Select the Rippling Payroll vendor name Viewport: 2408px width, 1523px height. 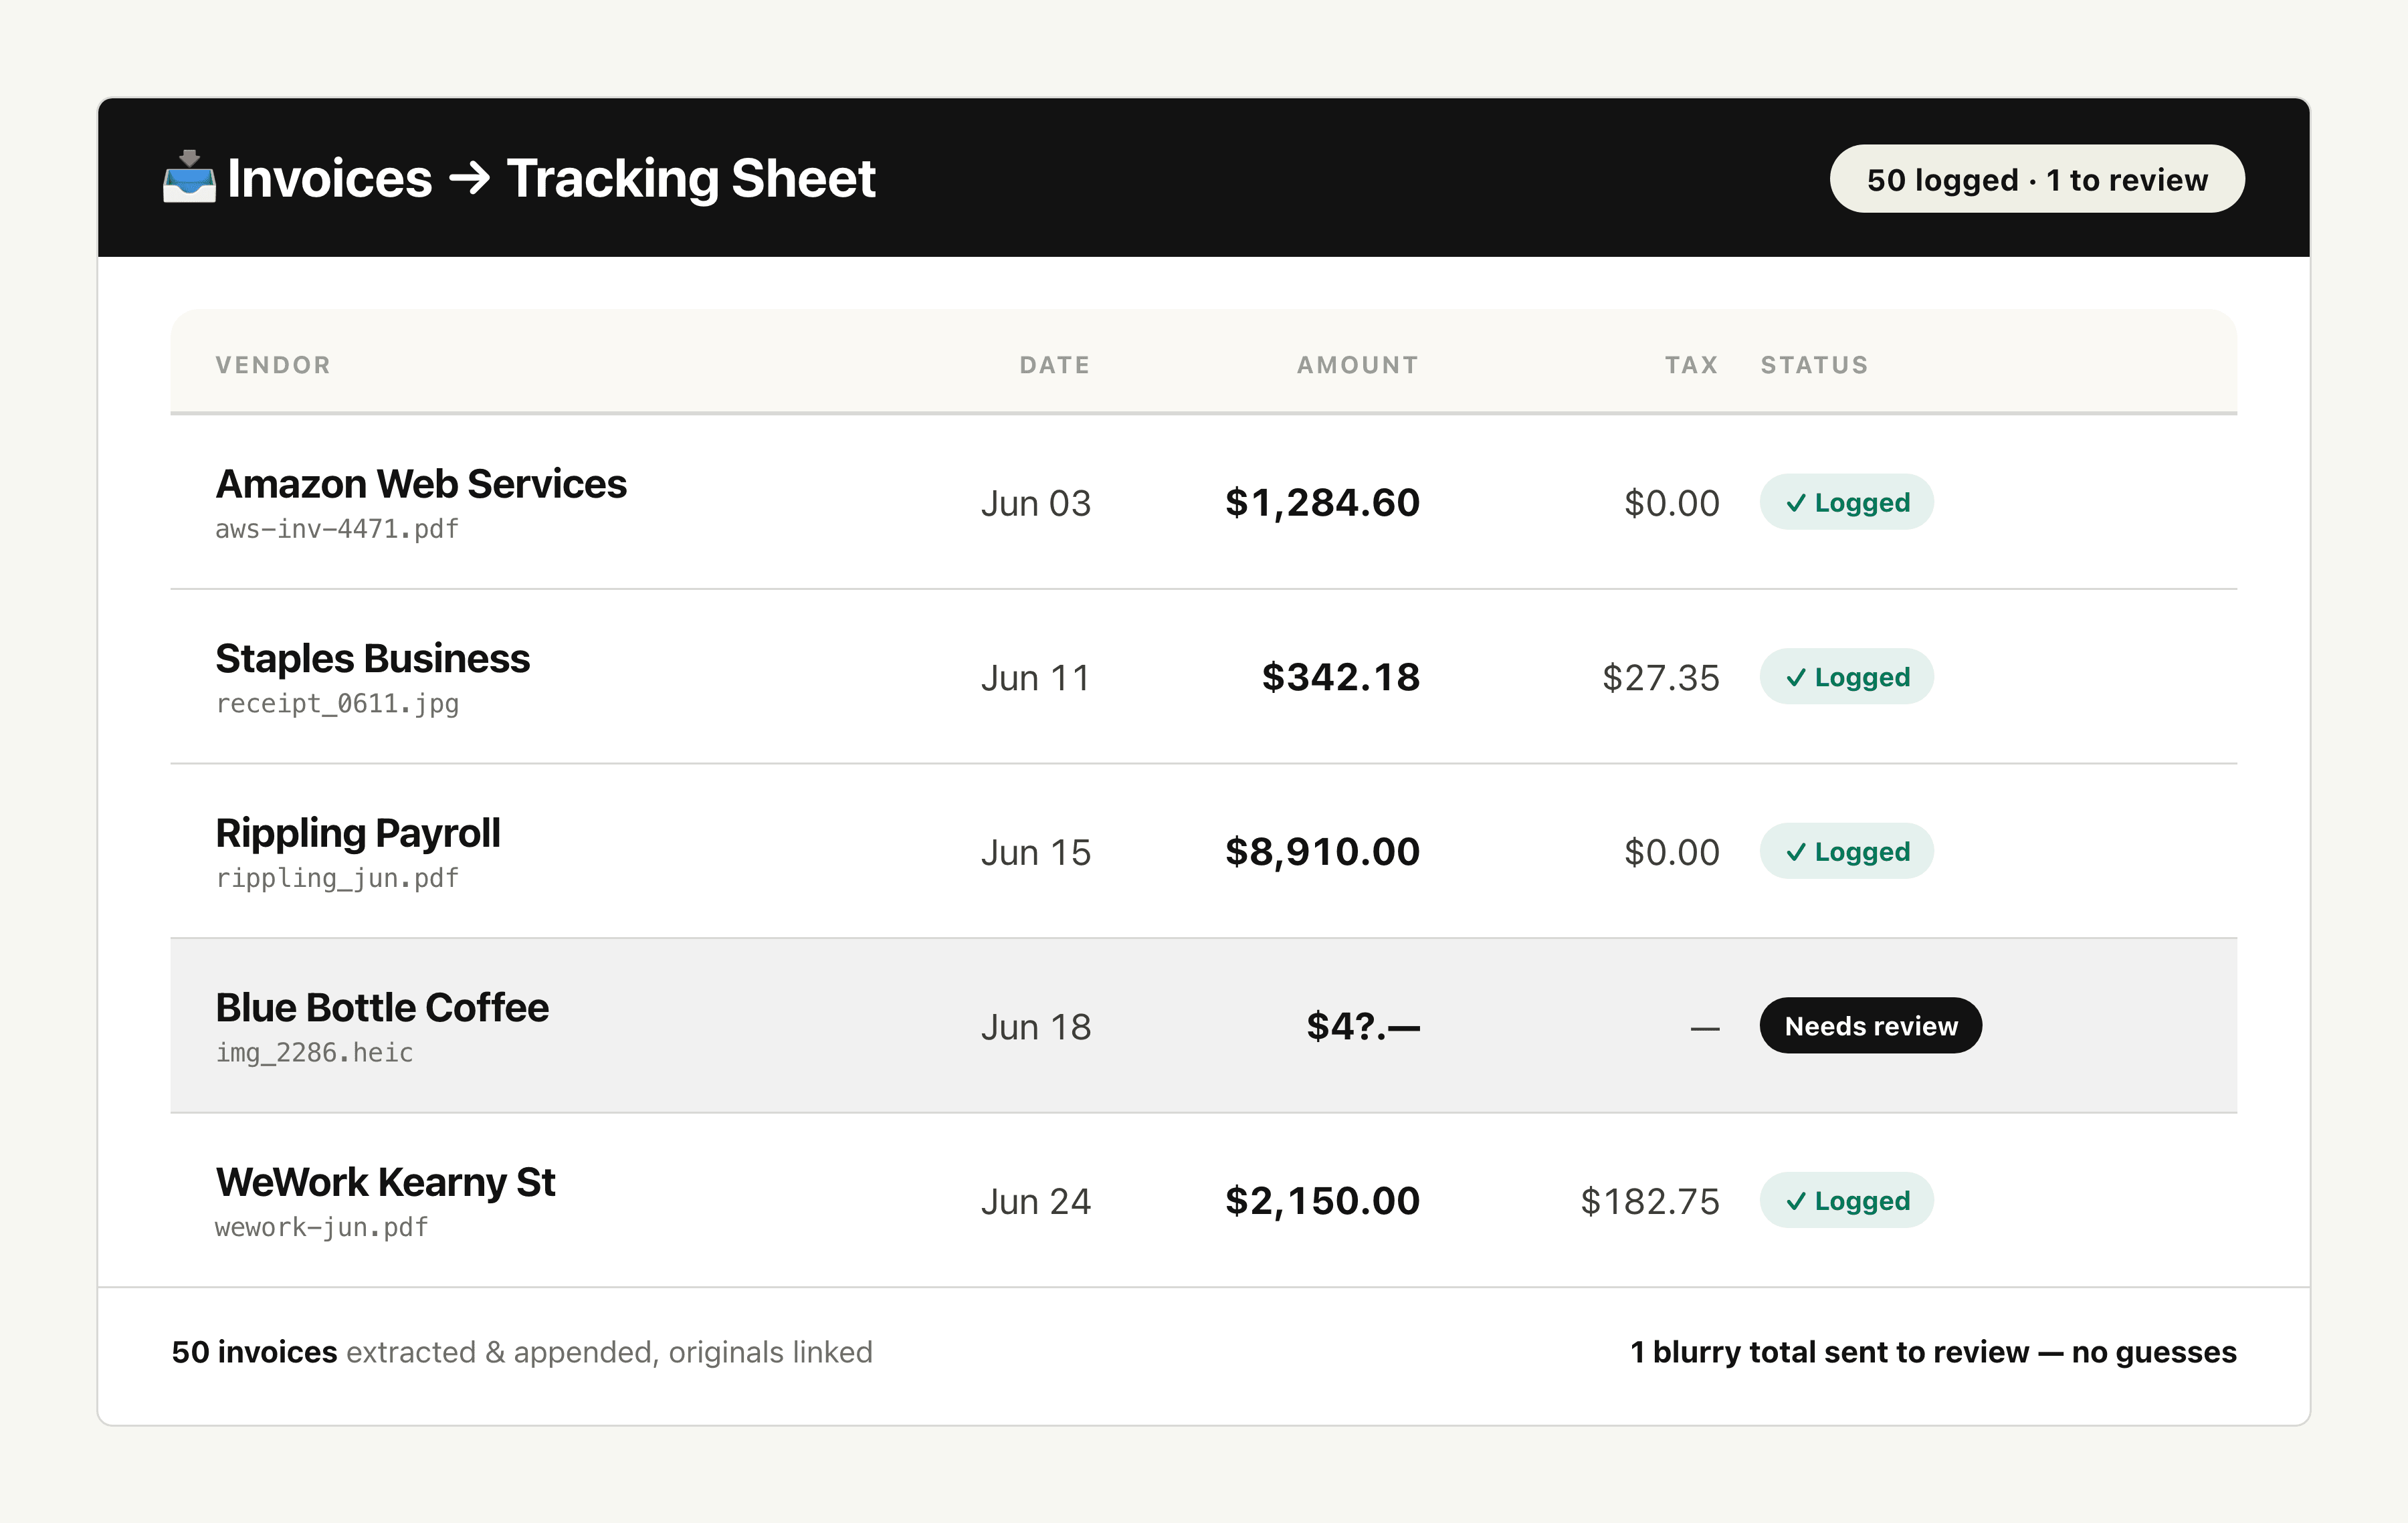point(358,833)
